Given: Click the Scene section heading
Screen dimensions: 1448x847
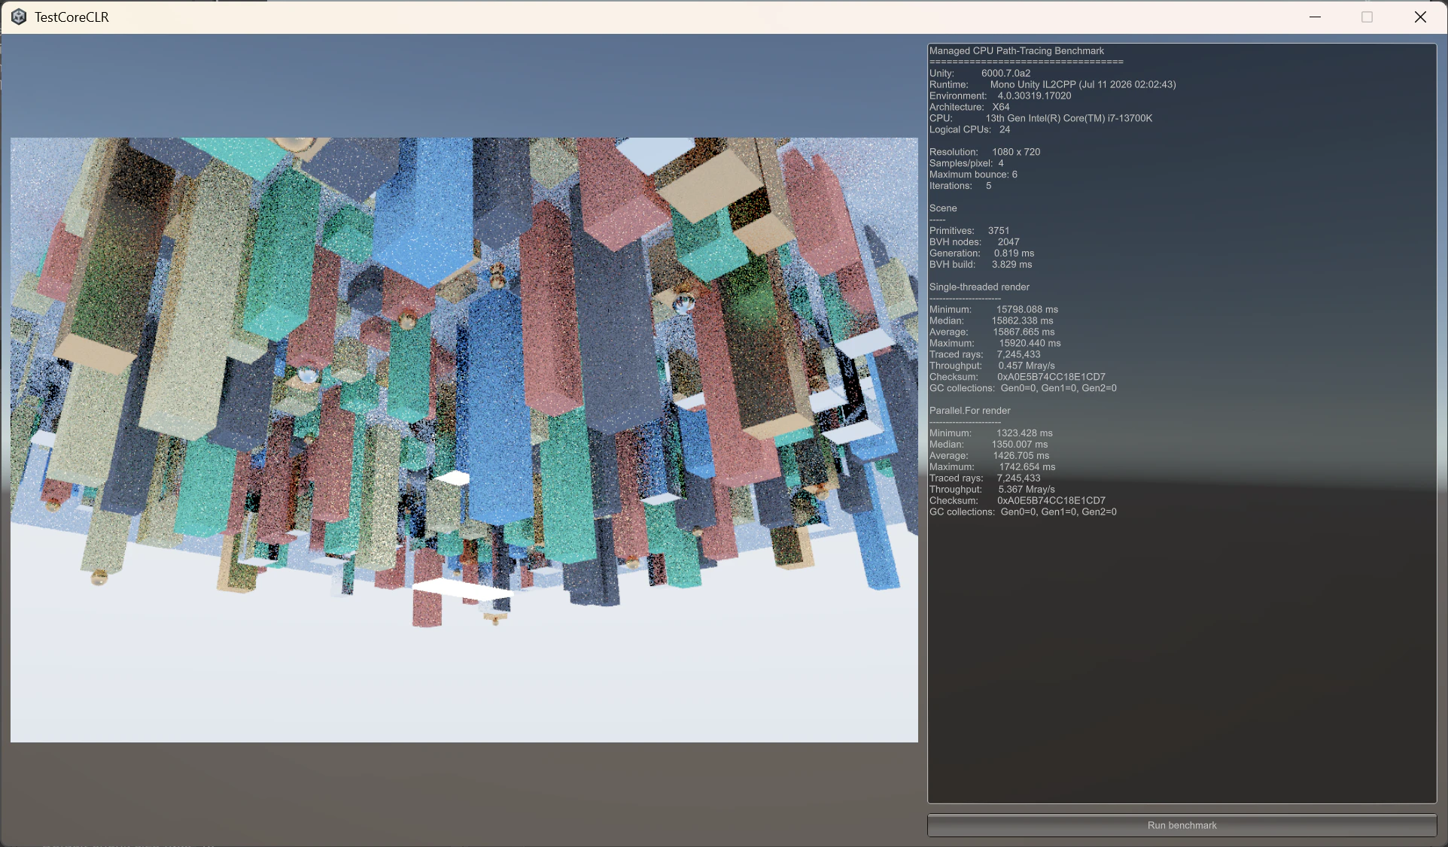Looking at the screenshot, I should point(943,208).
